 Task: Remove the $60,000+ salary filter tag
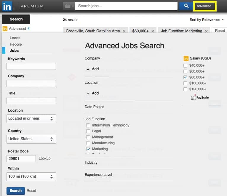tap(153, 31)
